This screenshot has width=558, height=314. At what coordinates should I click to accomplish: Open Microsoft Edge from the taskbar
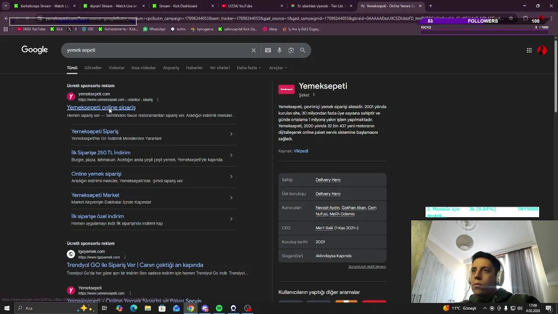click(133, 308)
